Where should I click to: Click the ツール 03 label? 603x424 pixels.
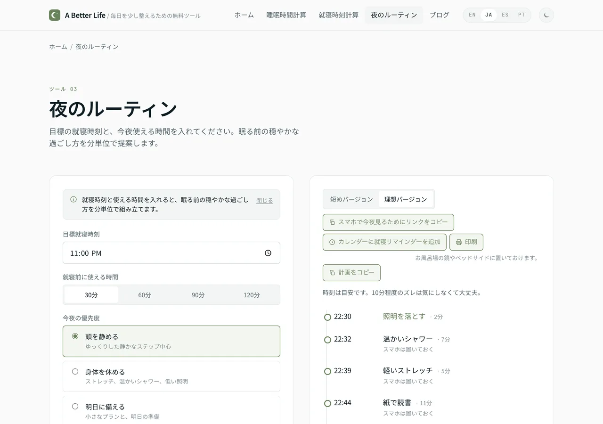click(63, 89)
